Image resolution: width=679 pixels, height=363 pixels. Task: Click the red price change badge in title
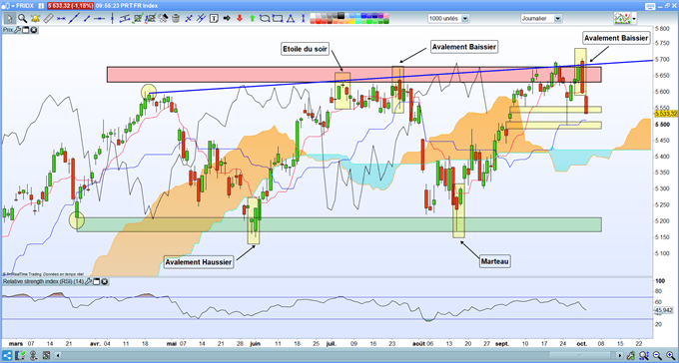click(70, 6)
